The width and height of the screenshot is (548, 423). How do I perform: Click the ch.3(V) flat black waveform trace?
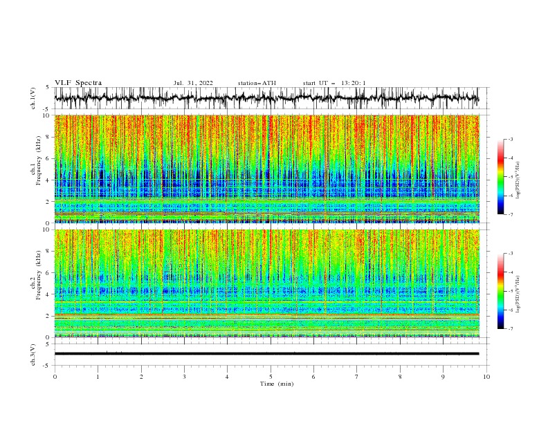pos(266,354)
